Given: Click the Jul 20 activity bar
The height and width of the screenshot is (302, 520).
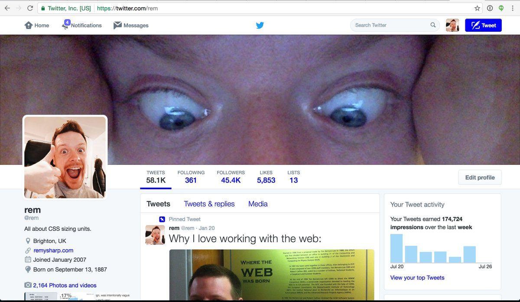Looking at the screenshot, I should (396, 249).
